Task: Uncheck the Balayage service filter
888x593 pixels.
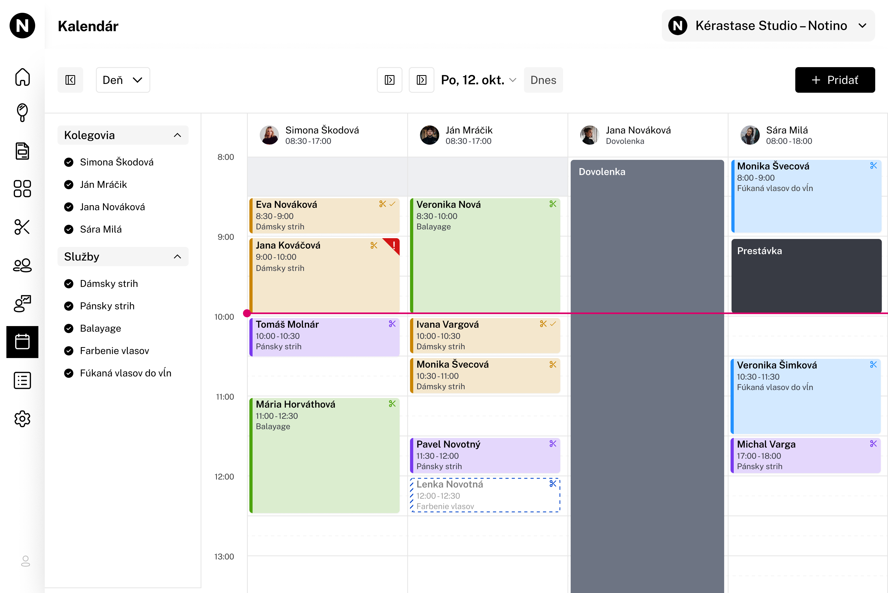Action: (x=69, y=328)
